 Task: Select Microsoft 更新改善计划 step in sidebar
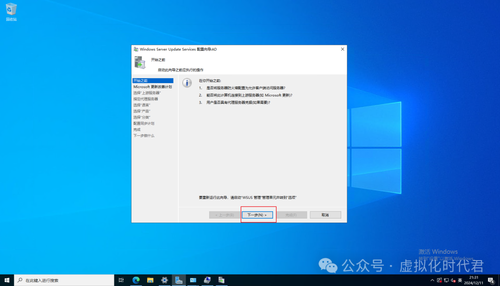point(152,87)
